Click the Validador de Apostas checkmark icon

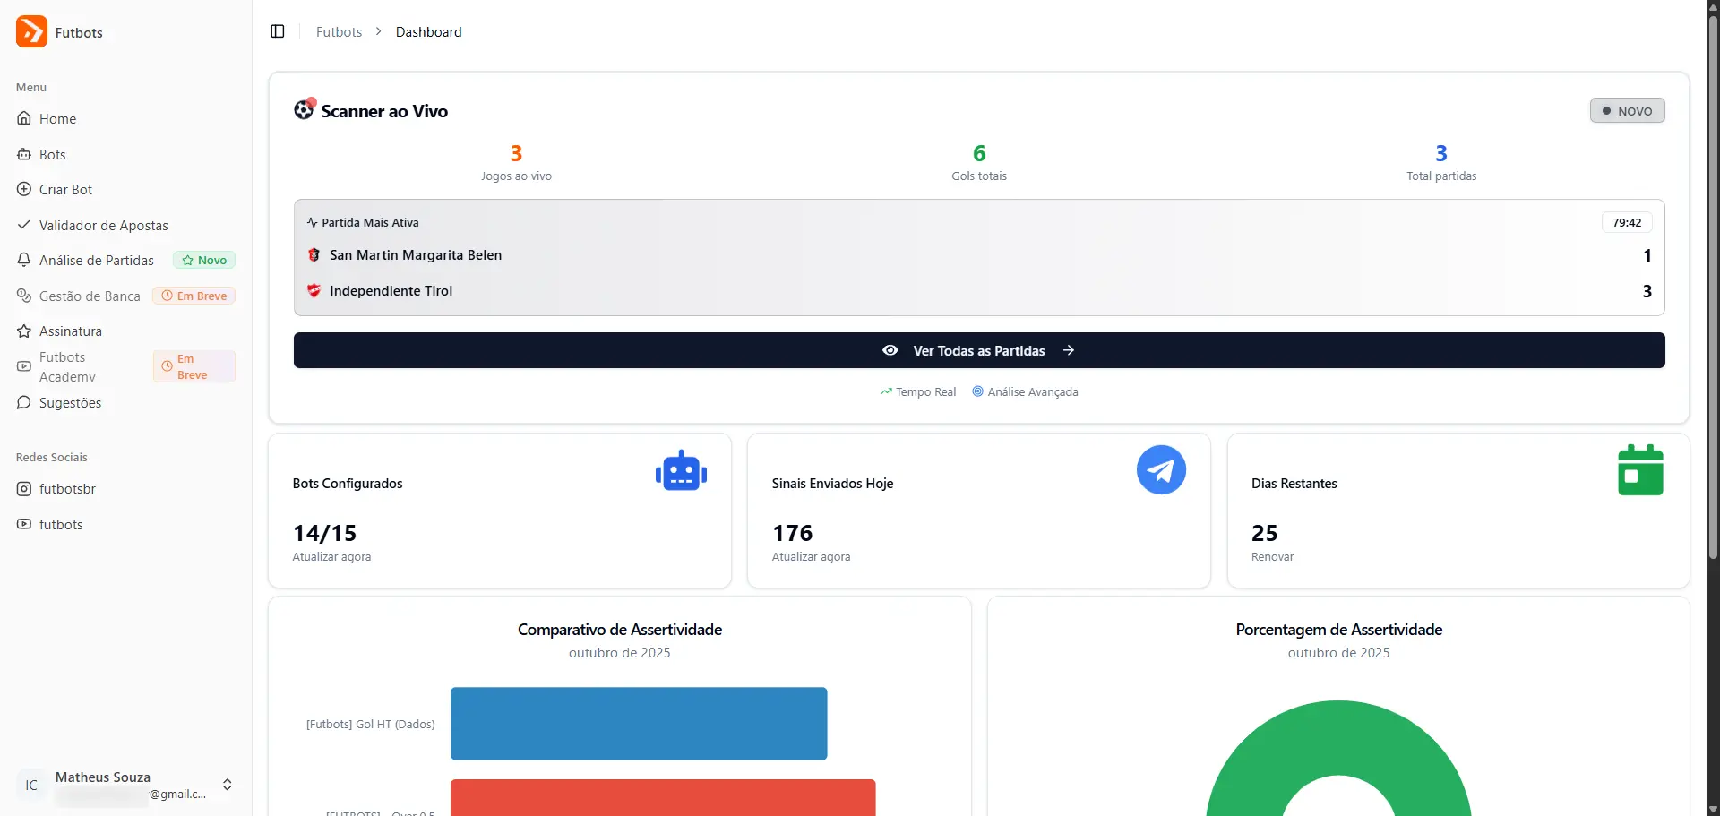24,225
